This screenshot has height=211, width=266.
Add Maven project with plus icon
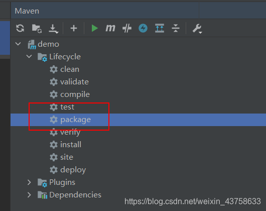[x=74, y=28]
